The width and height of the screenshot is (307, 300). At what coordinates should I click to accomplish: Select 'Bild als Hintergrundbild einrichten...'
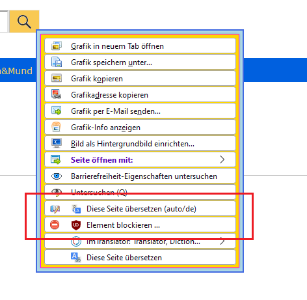140,143
